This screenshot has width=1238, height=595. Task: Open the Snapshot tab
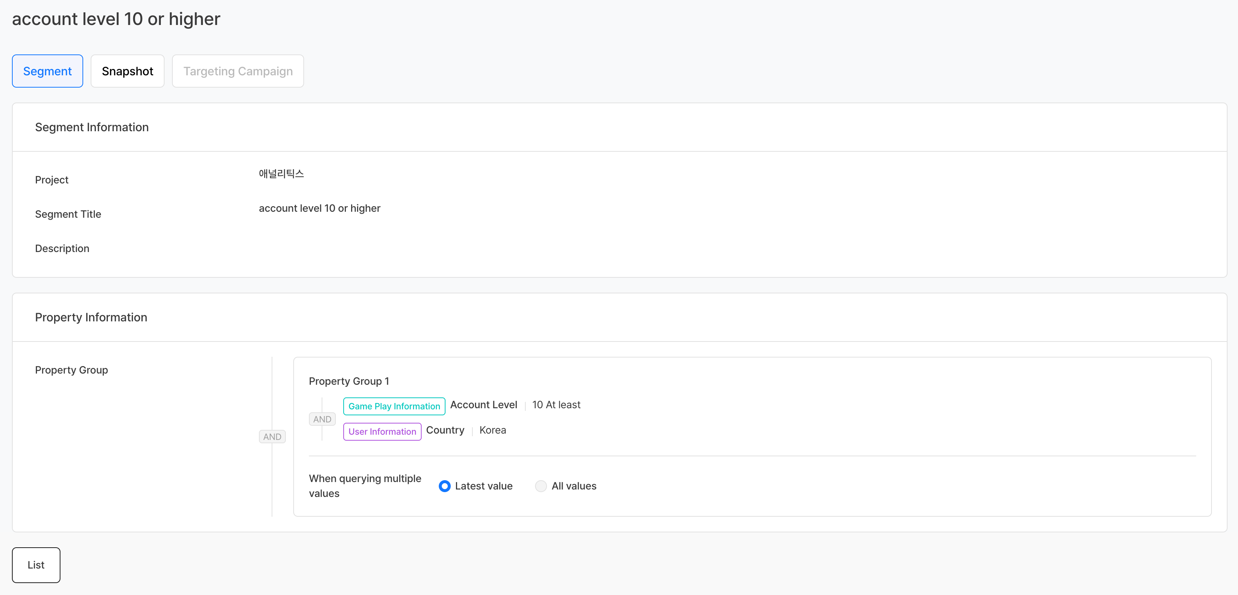coord(127,71)
